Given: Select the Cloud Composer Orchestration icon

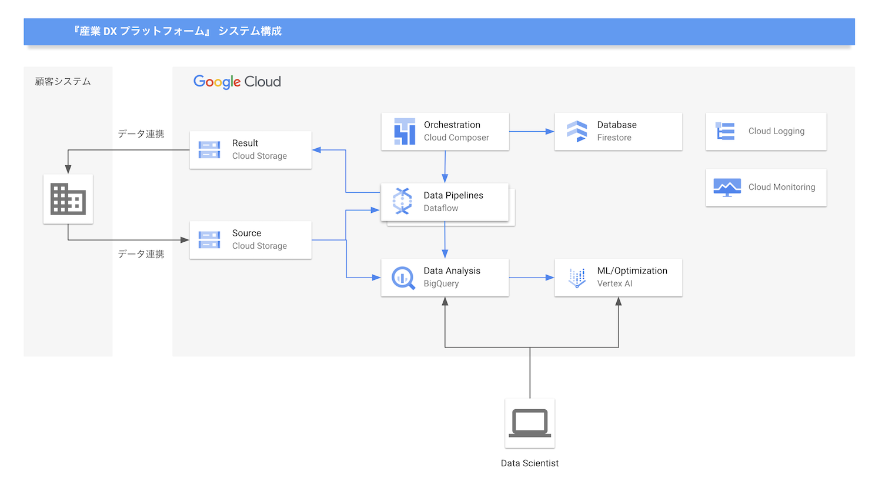Looking at the screenshot, I should pyautogui.click(x=405, y=131).
